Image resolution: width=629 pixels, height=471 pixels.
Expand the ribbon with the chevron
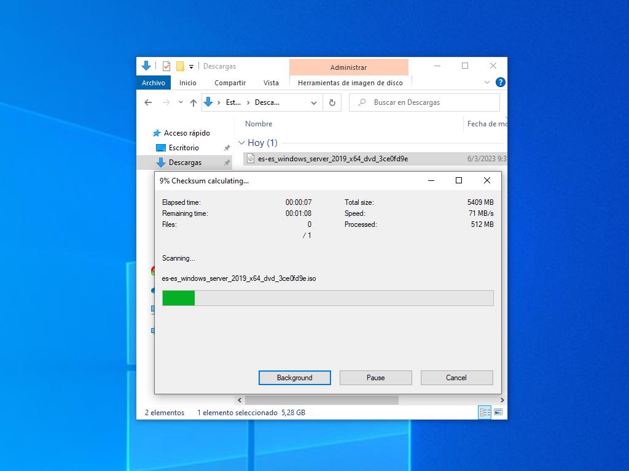tap(487, 83)
